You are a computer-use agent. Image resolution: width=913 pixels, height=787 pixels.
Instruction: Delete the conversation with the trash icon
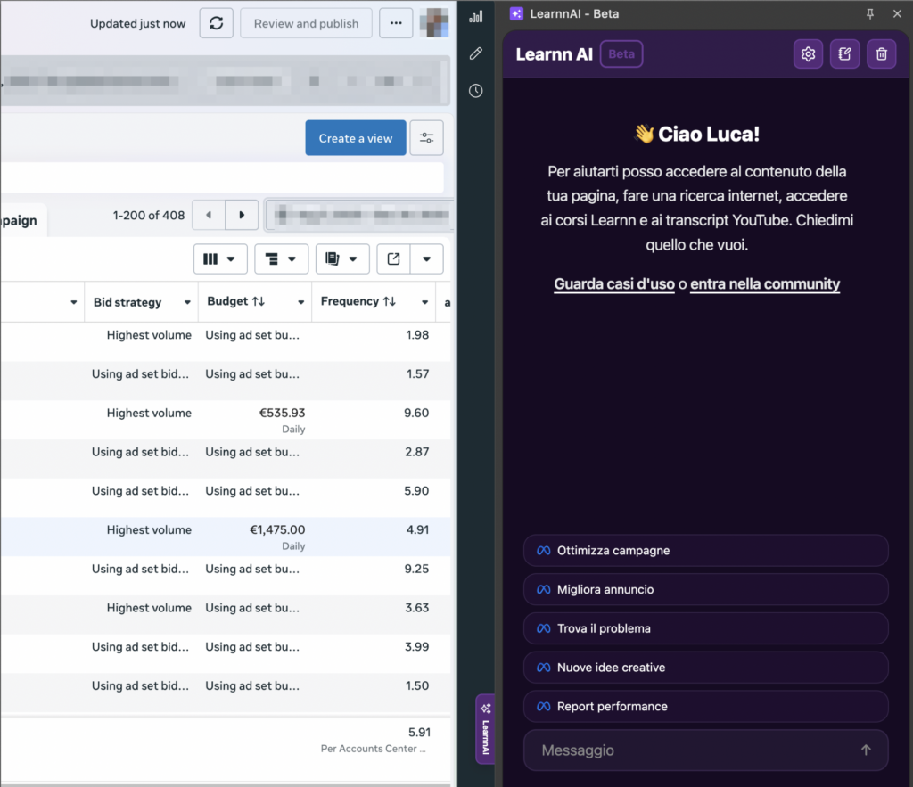(881, 54)
